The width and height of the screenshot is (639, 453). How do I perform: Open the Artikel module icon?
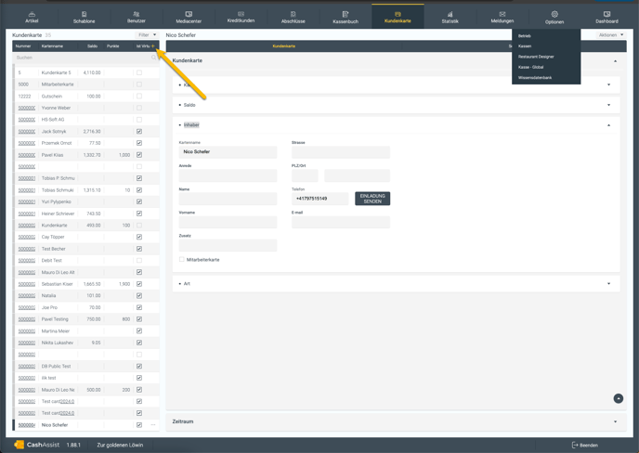(x=32, y=14)
